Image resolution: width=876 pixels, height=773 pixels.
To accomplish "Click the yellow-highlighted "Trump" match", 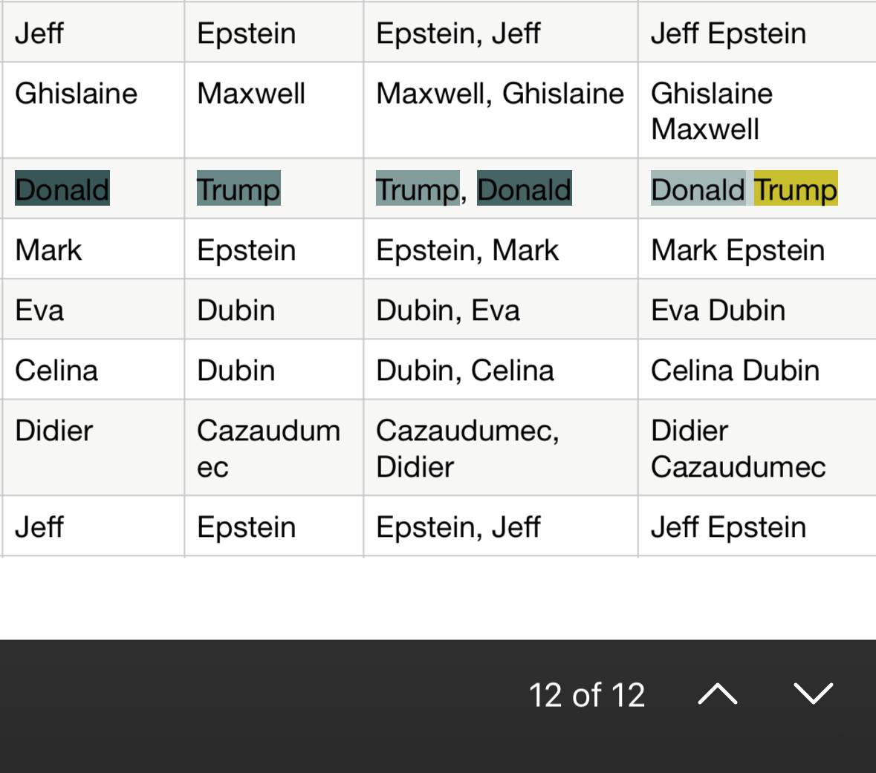I will point(795,189).
